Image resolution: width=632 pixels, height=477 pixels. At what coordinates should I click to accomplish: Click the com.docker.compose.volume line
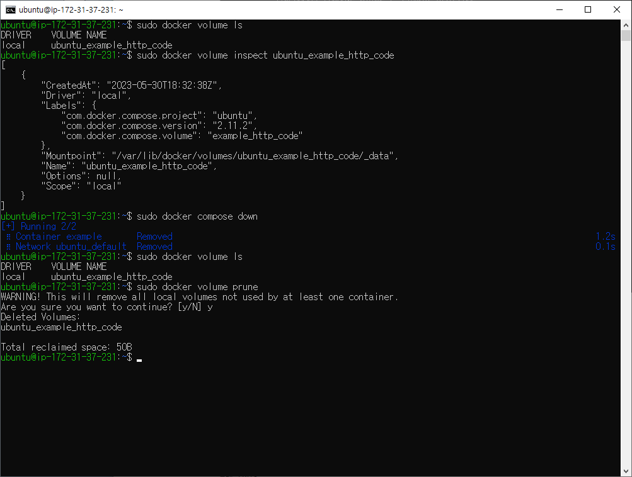181,136
